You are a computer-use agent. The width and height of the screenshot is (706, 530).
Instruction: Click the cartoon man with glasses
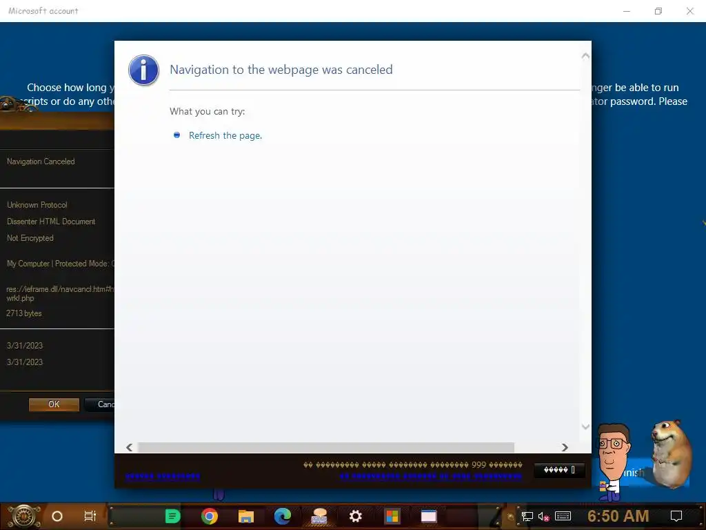612,462
